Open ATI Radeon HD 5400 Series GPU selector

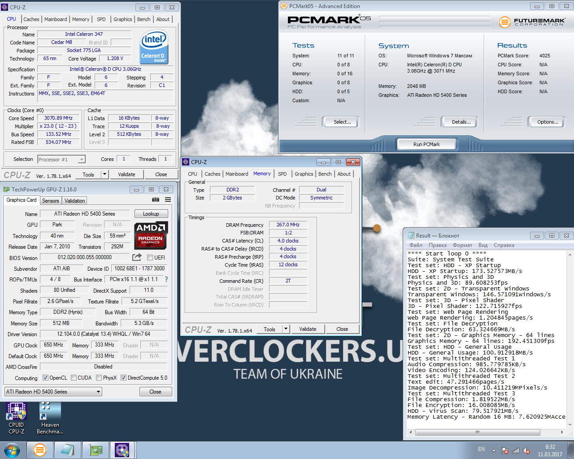[53, 392]
